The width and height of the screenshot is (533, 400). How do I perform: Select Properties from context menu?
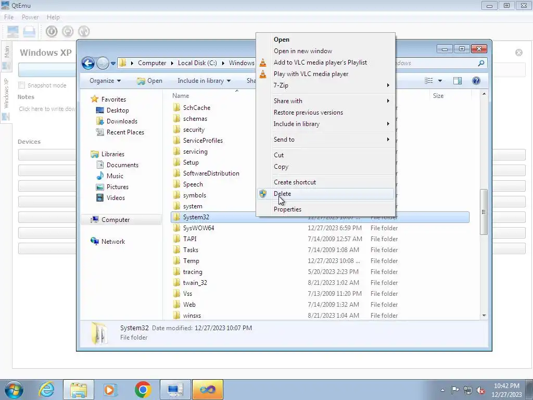pos(287,209)
